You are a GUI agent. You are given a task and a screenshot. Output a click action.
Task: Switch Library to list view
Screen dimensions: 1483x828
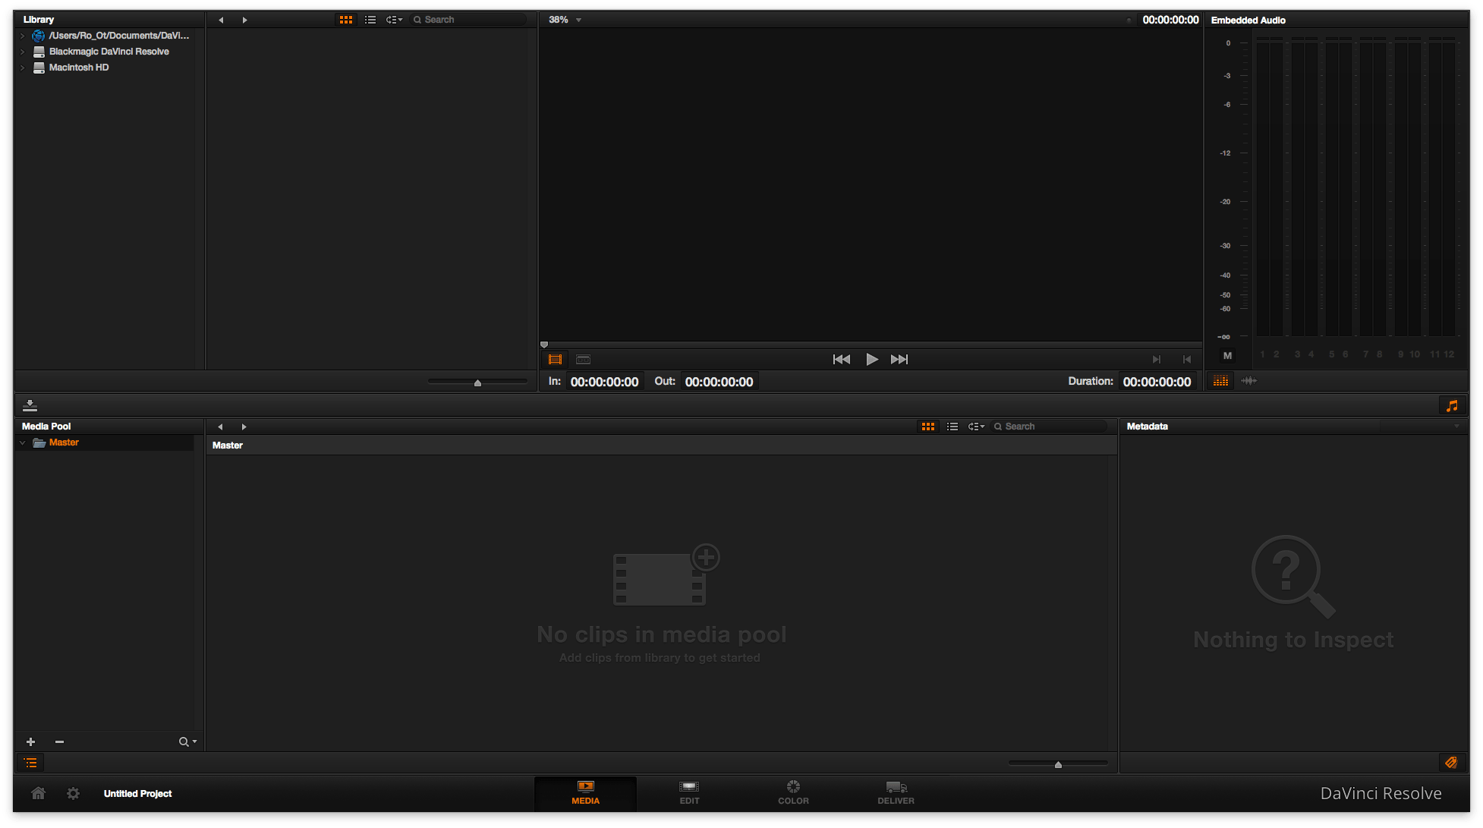click(x=370, y=20)
